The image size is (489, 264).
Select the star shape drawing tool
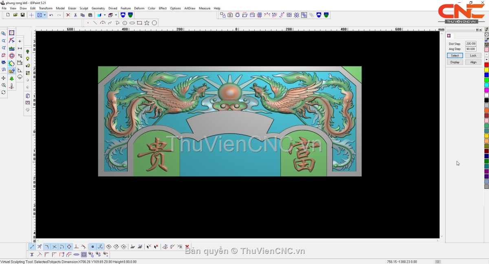147,23
